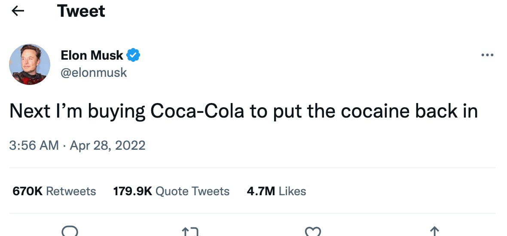Reply to the tweet via speech bubble icon
The height and width of the screenshot is (236, 507).
[69, 232]
